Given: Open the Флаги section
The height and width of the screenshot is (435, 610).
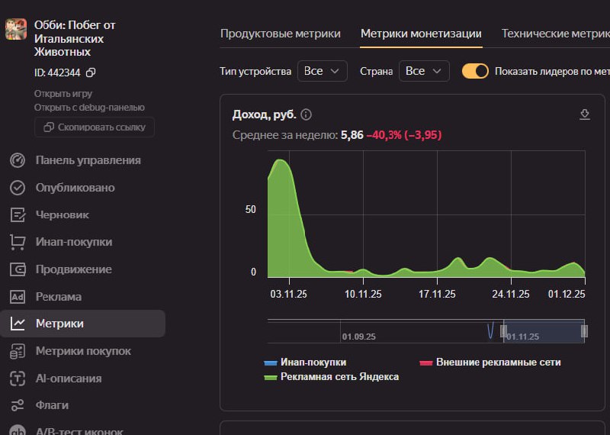Looking at the screenshot, I should 51,405.
